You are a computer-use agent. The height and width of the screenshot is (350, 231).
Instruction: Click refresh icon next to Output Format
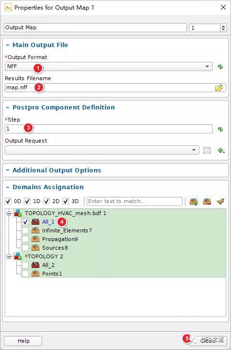(220, 67)
